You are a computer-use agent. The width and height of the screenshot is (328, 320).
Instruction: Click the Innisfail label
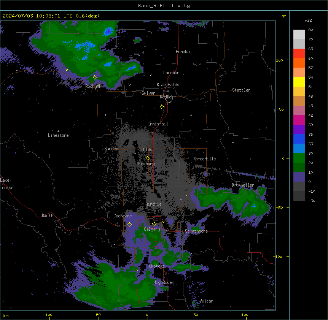coord(158,124)
